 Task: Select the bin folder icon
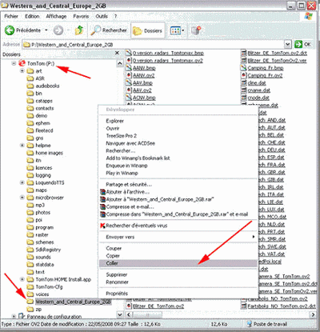[30, 94]
